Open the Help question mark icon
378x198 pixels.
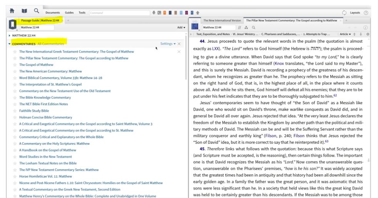(x=366, y=13)
